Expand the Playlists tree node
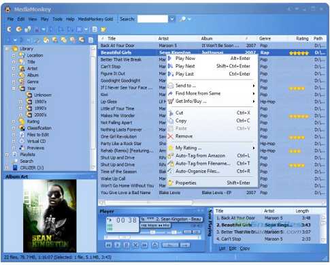 7,155
